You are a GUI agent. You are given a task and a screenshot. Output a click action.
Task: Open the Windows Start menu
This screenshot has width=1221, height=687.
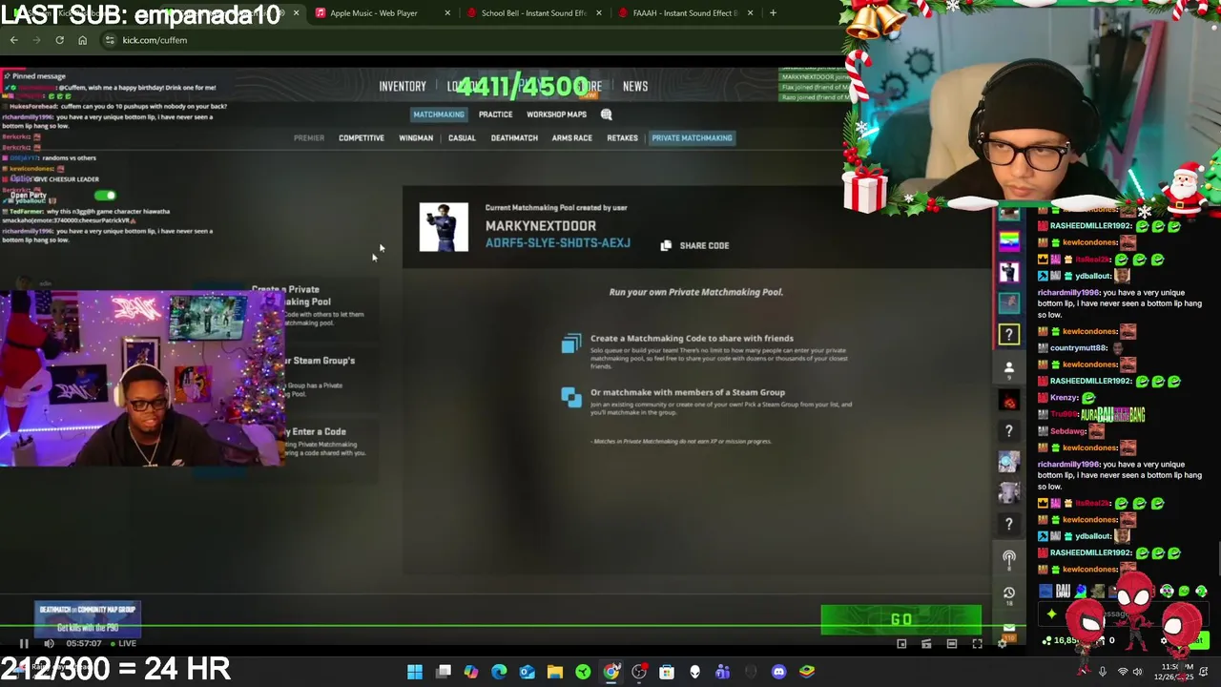pos(415,672)
